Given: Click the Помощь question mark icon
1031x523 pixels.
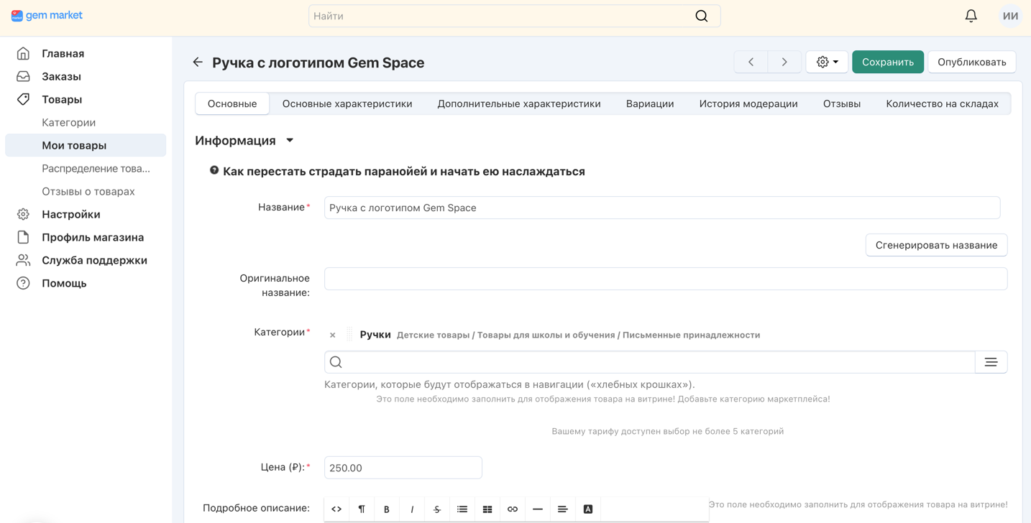Looking at the screenshot, I should click(x=23, y=283).
